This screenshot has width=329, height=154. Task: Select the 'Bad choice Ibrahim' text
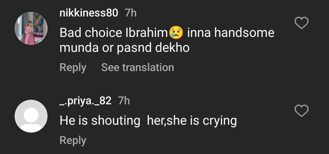pyautogui.click(x=114, y=33)
